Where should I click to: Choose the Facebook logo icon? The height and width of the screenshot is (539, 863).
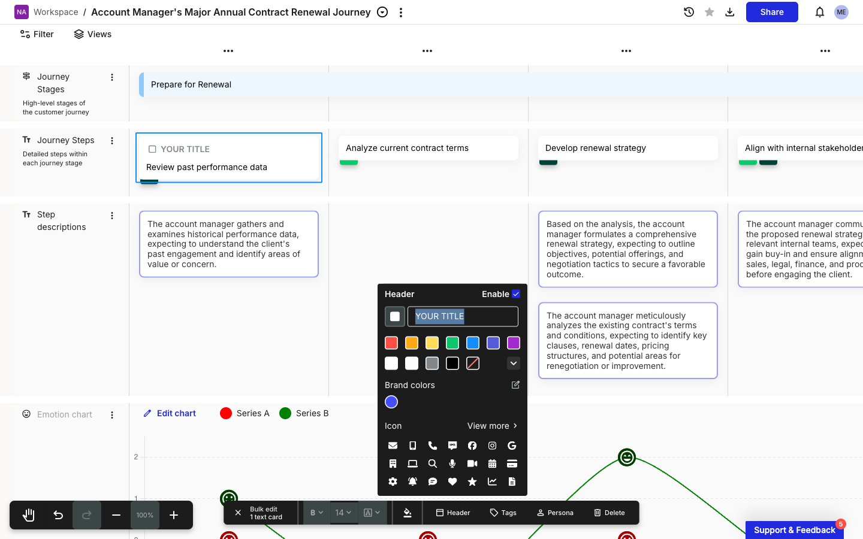pos(472,446)
